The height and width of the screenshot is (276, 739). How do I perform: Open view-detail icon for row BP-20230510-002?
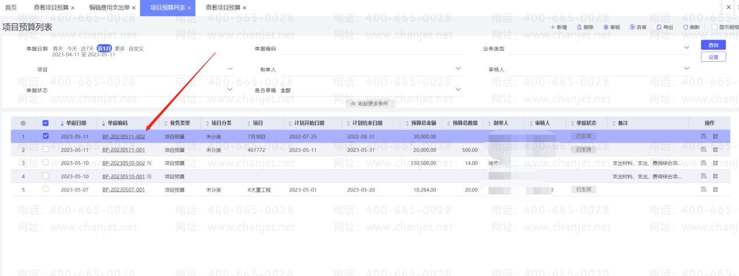pyautogui.click(x=703, y=163)
